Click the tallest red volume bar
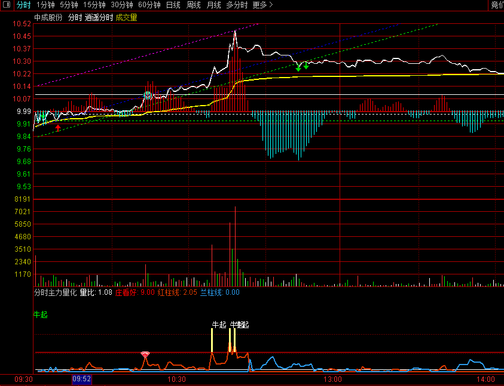The image size is (504, 386). click(236, 246)
